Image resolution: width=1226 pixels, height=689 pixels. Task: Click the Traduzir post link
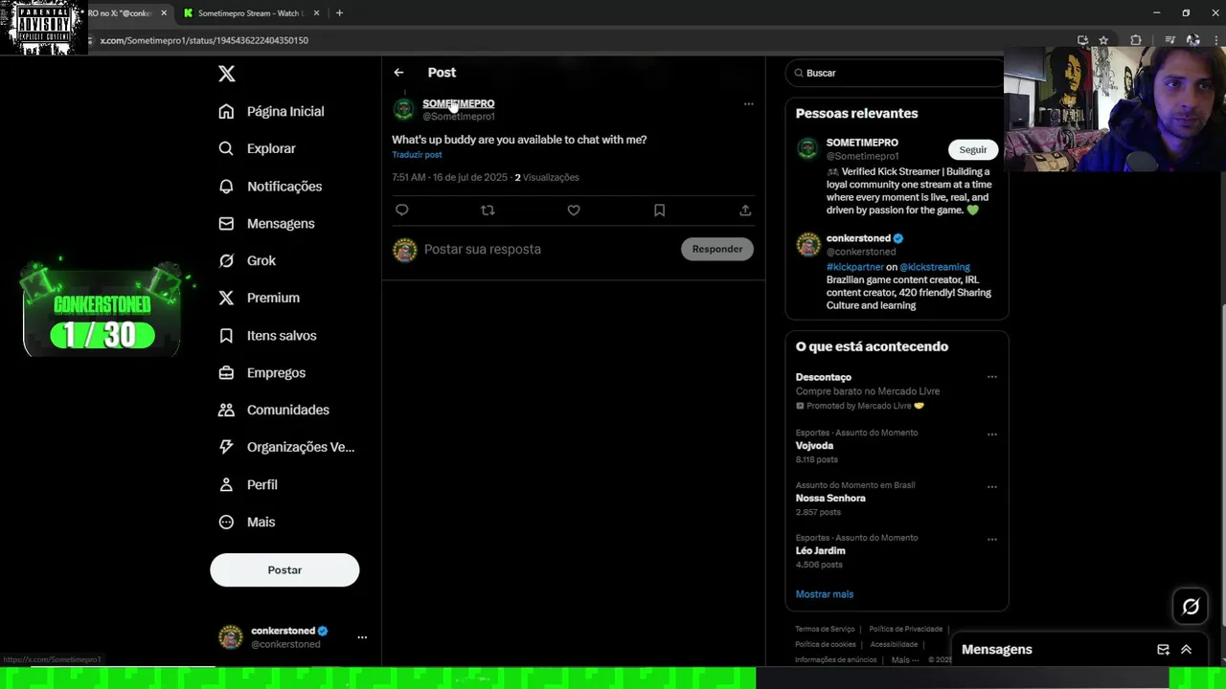(x=417, y=155)
